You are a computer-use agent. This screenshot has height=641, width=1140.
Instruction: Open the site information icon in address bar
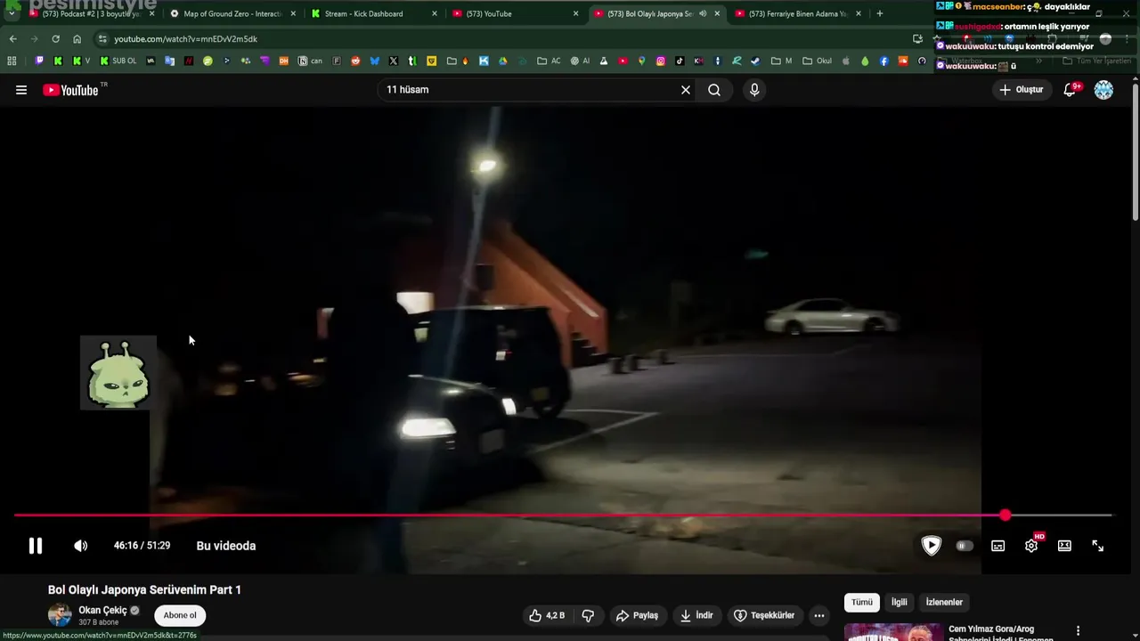[102, 39]
